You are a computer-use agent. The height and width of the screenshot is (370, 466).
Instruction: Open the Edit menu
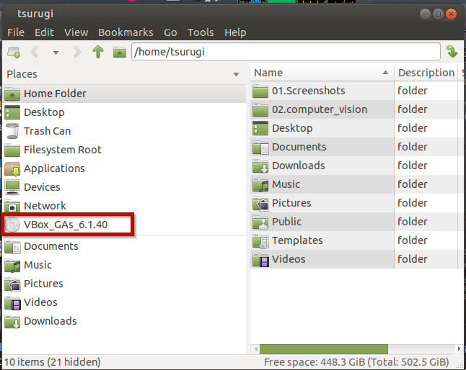[44, 32]
